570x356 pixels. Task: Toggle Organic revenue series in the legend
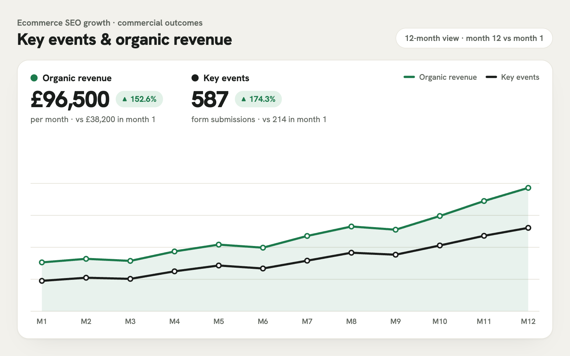pyautogui.click(x=440, y=77)
